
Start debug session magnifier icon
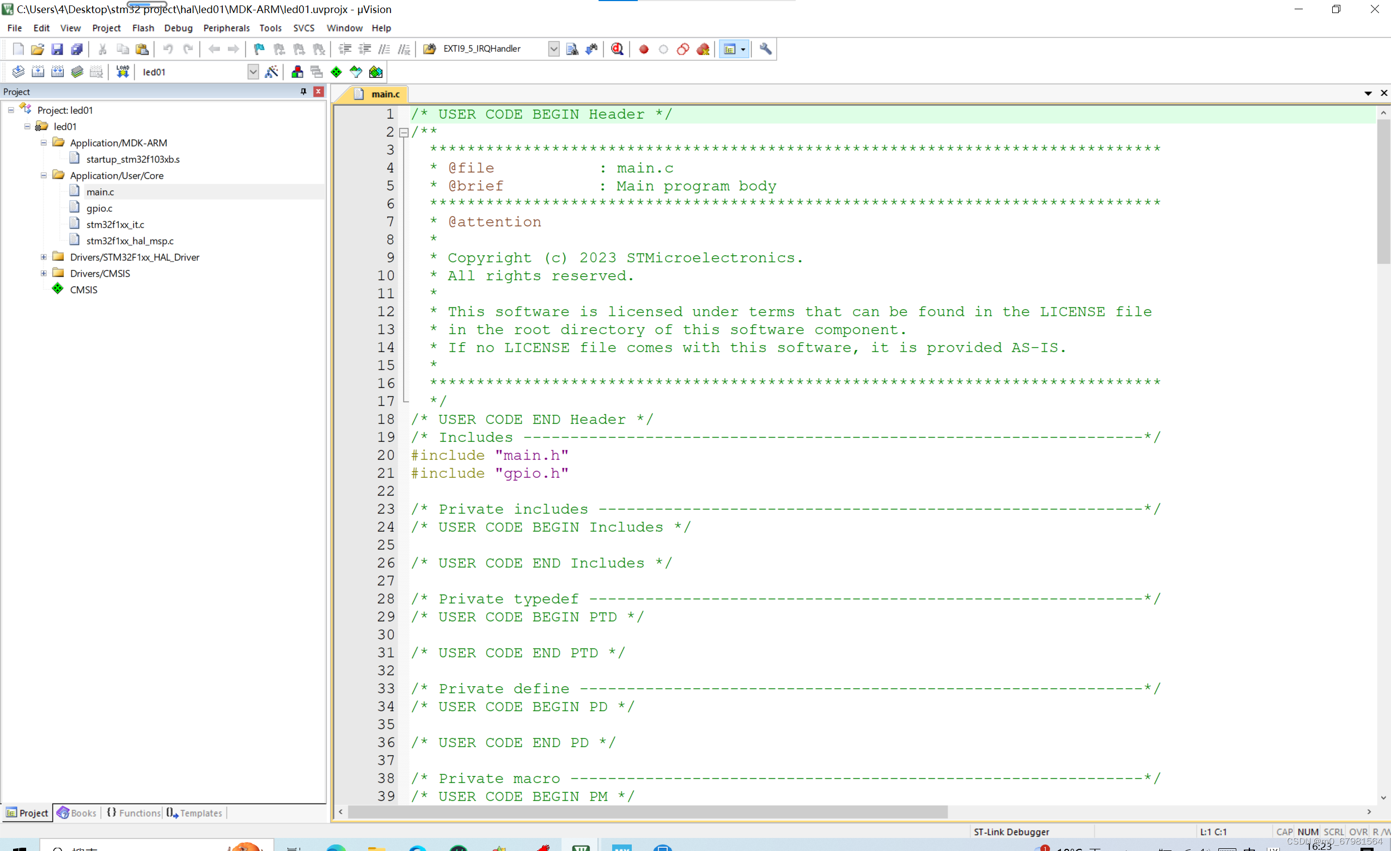click(617, 49)
